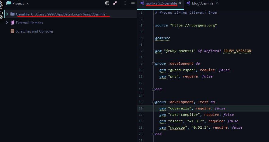Screen dimensions: 269x142
Task: Click "pry" gem name on line 11
Action: coord(173,76)
